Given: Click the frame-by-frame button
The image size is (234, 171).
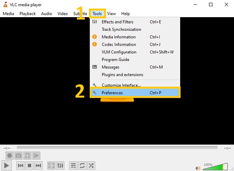Looking at the screenshot, I should tap(36, 156).
